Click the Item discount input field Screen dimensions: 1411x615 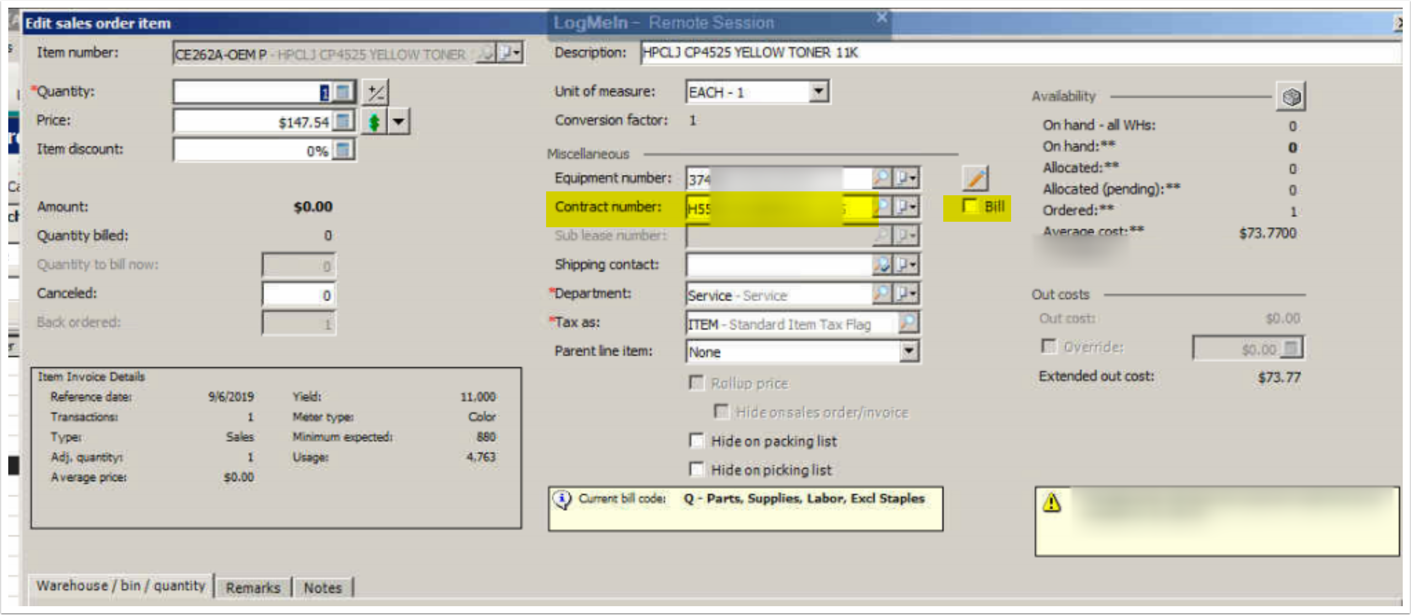click(x=254, y=150)
